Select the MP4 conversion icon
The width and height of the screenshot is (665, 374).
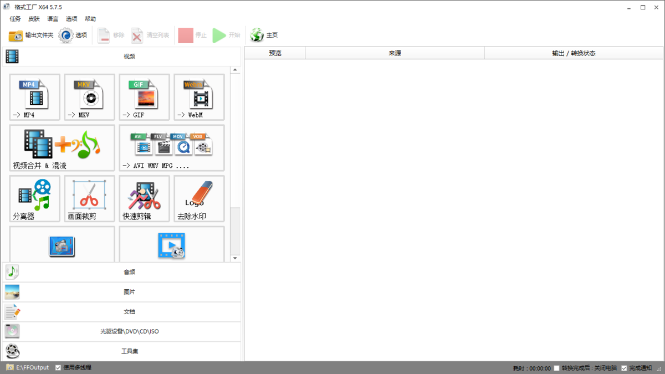[x=34, y=97]
